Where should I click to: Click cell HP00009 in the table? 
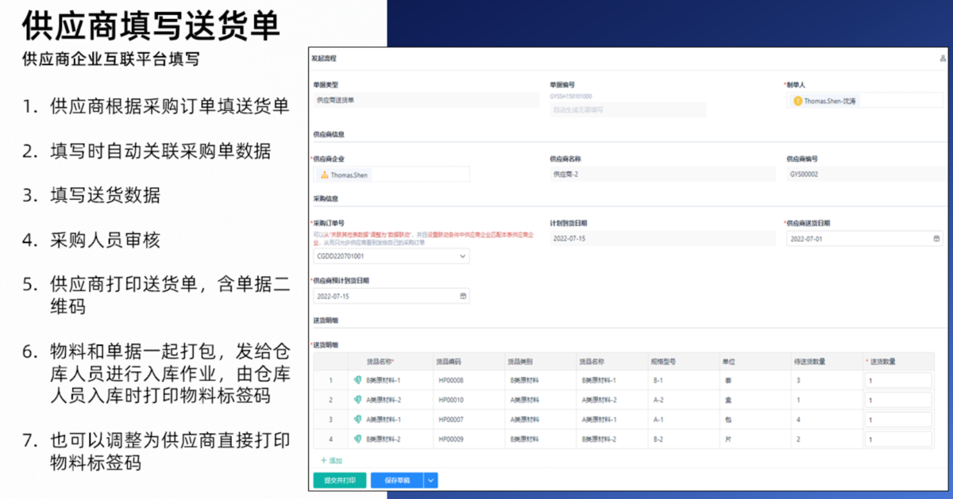point(451,439)
